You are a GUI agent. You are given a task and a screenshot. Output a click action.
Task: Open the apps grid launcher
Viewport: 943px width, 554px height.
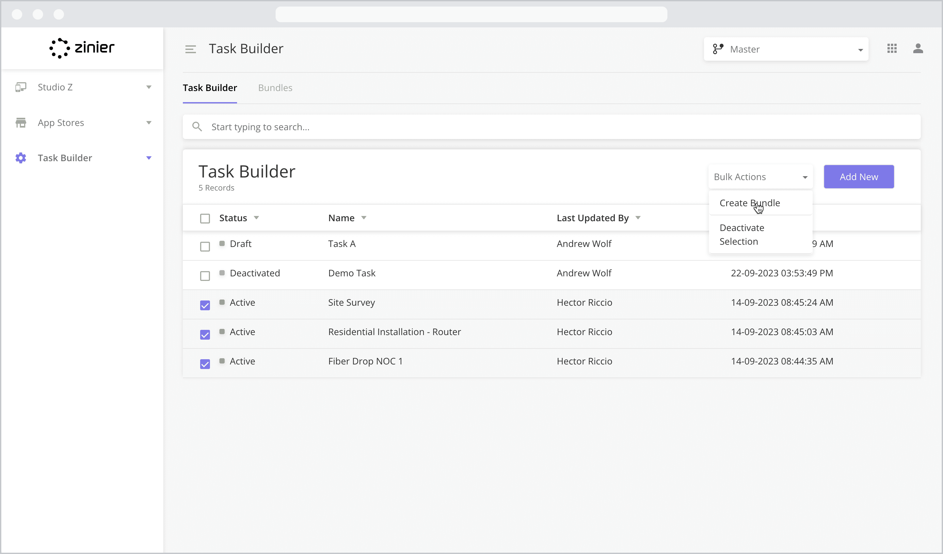(892, 49)
